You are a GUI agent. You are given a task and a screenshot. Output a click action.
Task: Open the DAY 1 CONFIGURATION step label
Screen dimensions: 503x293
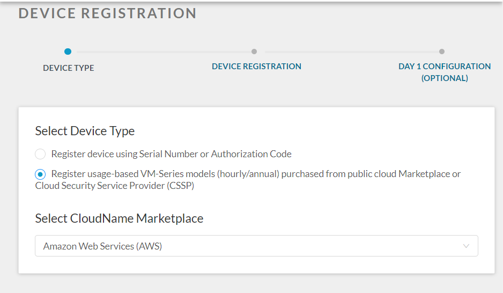point(445,67)
